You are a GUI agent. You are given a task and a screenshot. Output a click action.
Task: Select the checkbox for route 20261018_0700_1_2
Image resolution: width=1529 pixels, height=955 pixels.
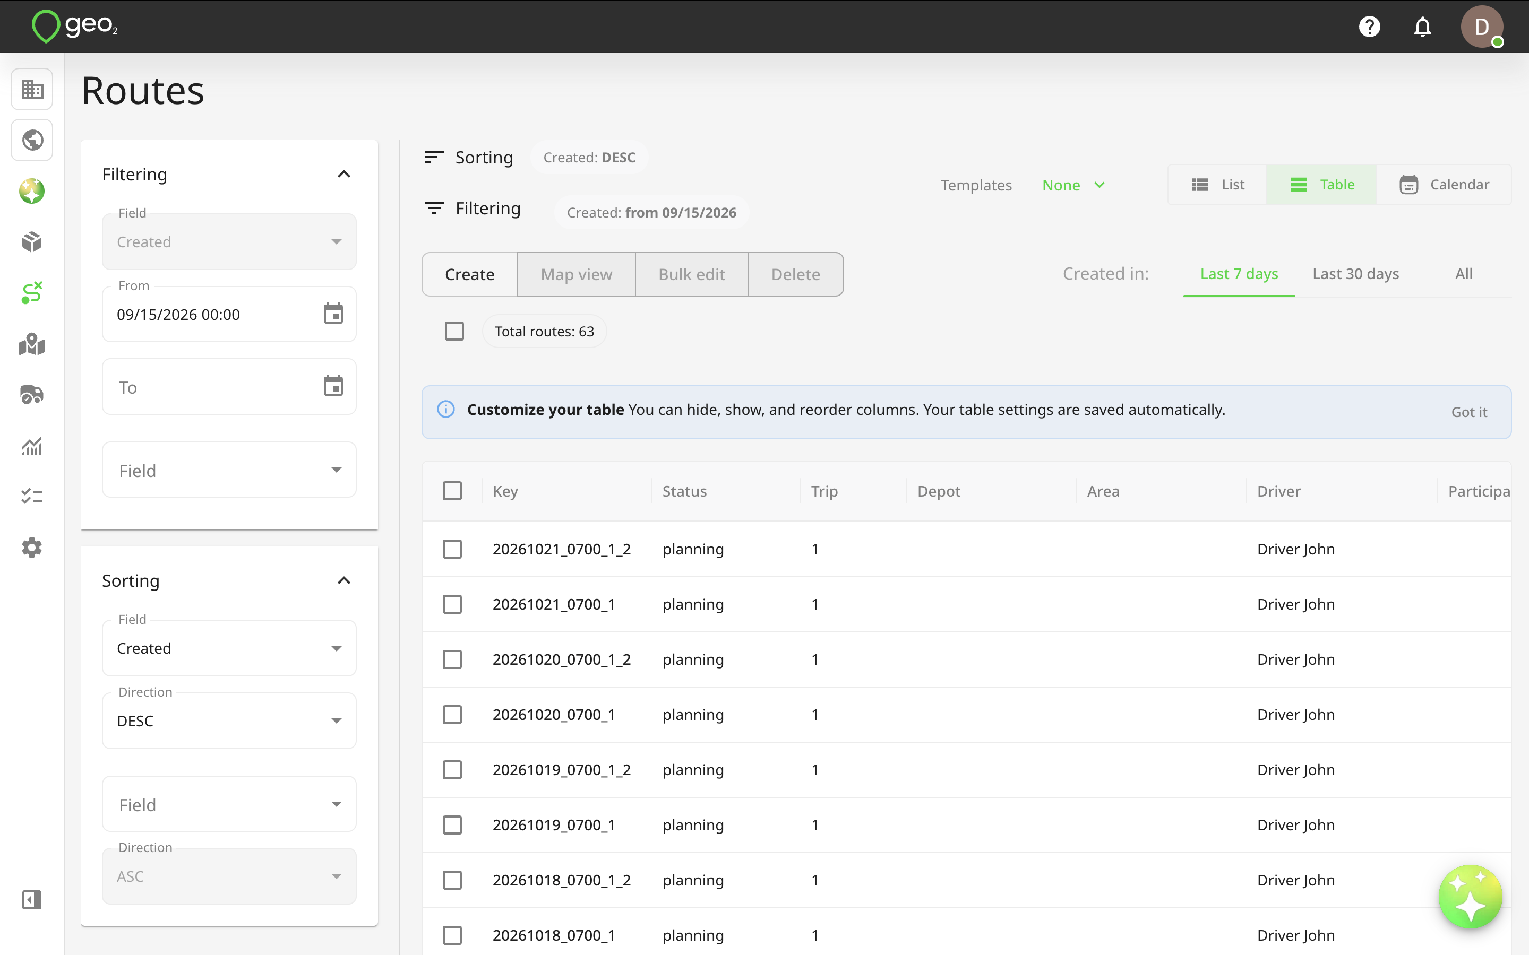tap(452, 880)
